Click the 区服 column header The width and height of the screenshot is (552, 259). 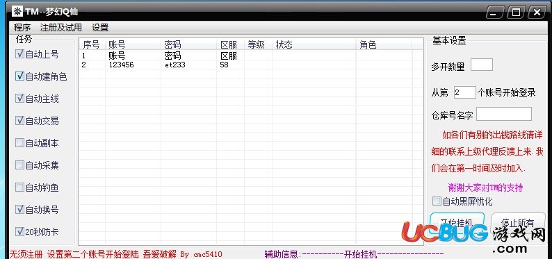point(230,44)
